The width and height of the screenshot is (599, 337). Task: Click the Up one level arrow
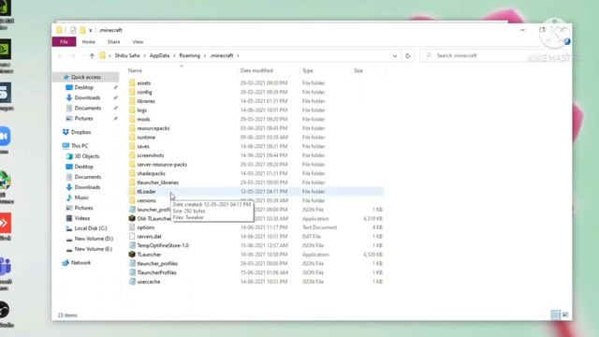point(92,56)
